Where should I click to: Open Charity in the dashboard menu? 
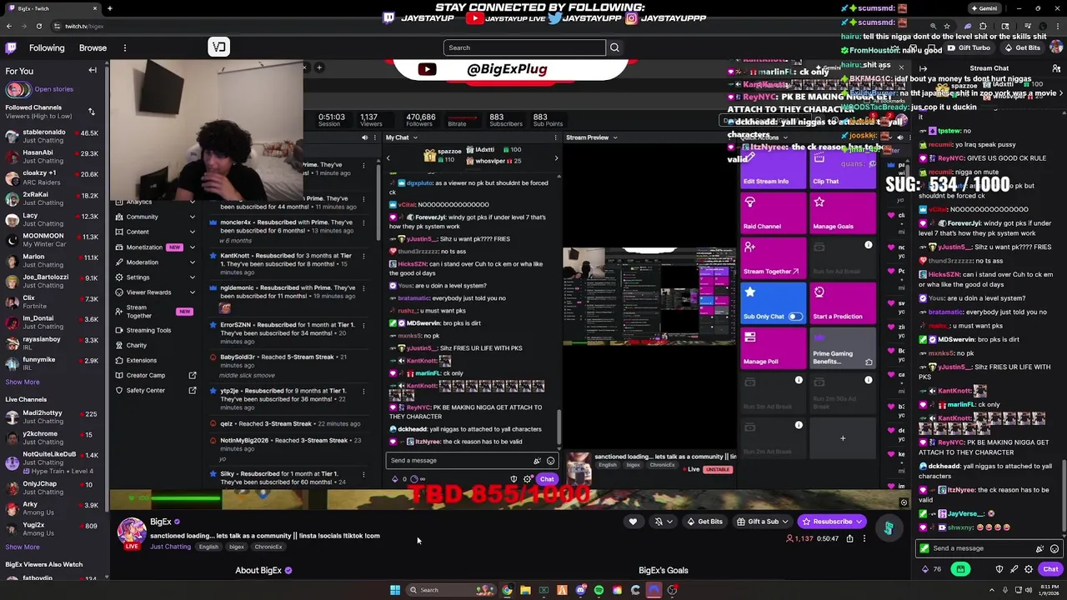coord(136,345)
